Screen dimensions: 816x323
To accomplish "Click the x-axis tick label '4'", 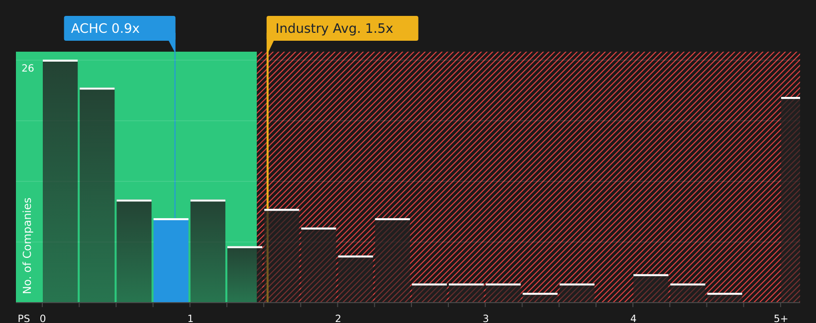I will click(633, 319).
